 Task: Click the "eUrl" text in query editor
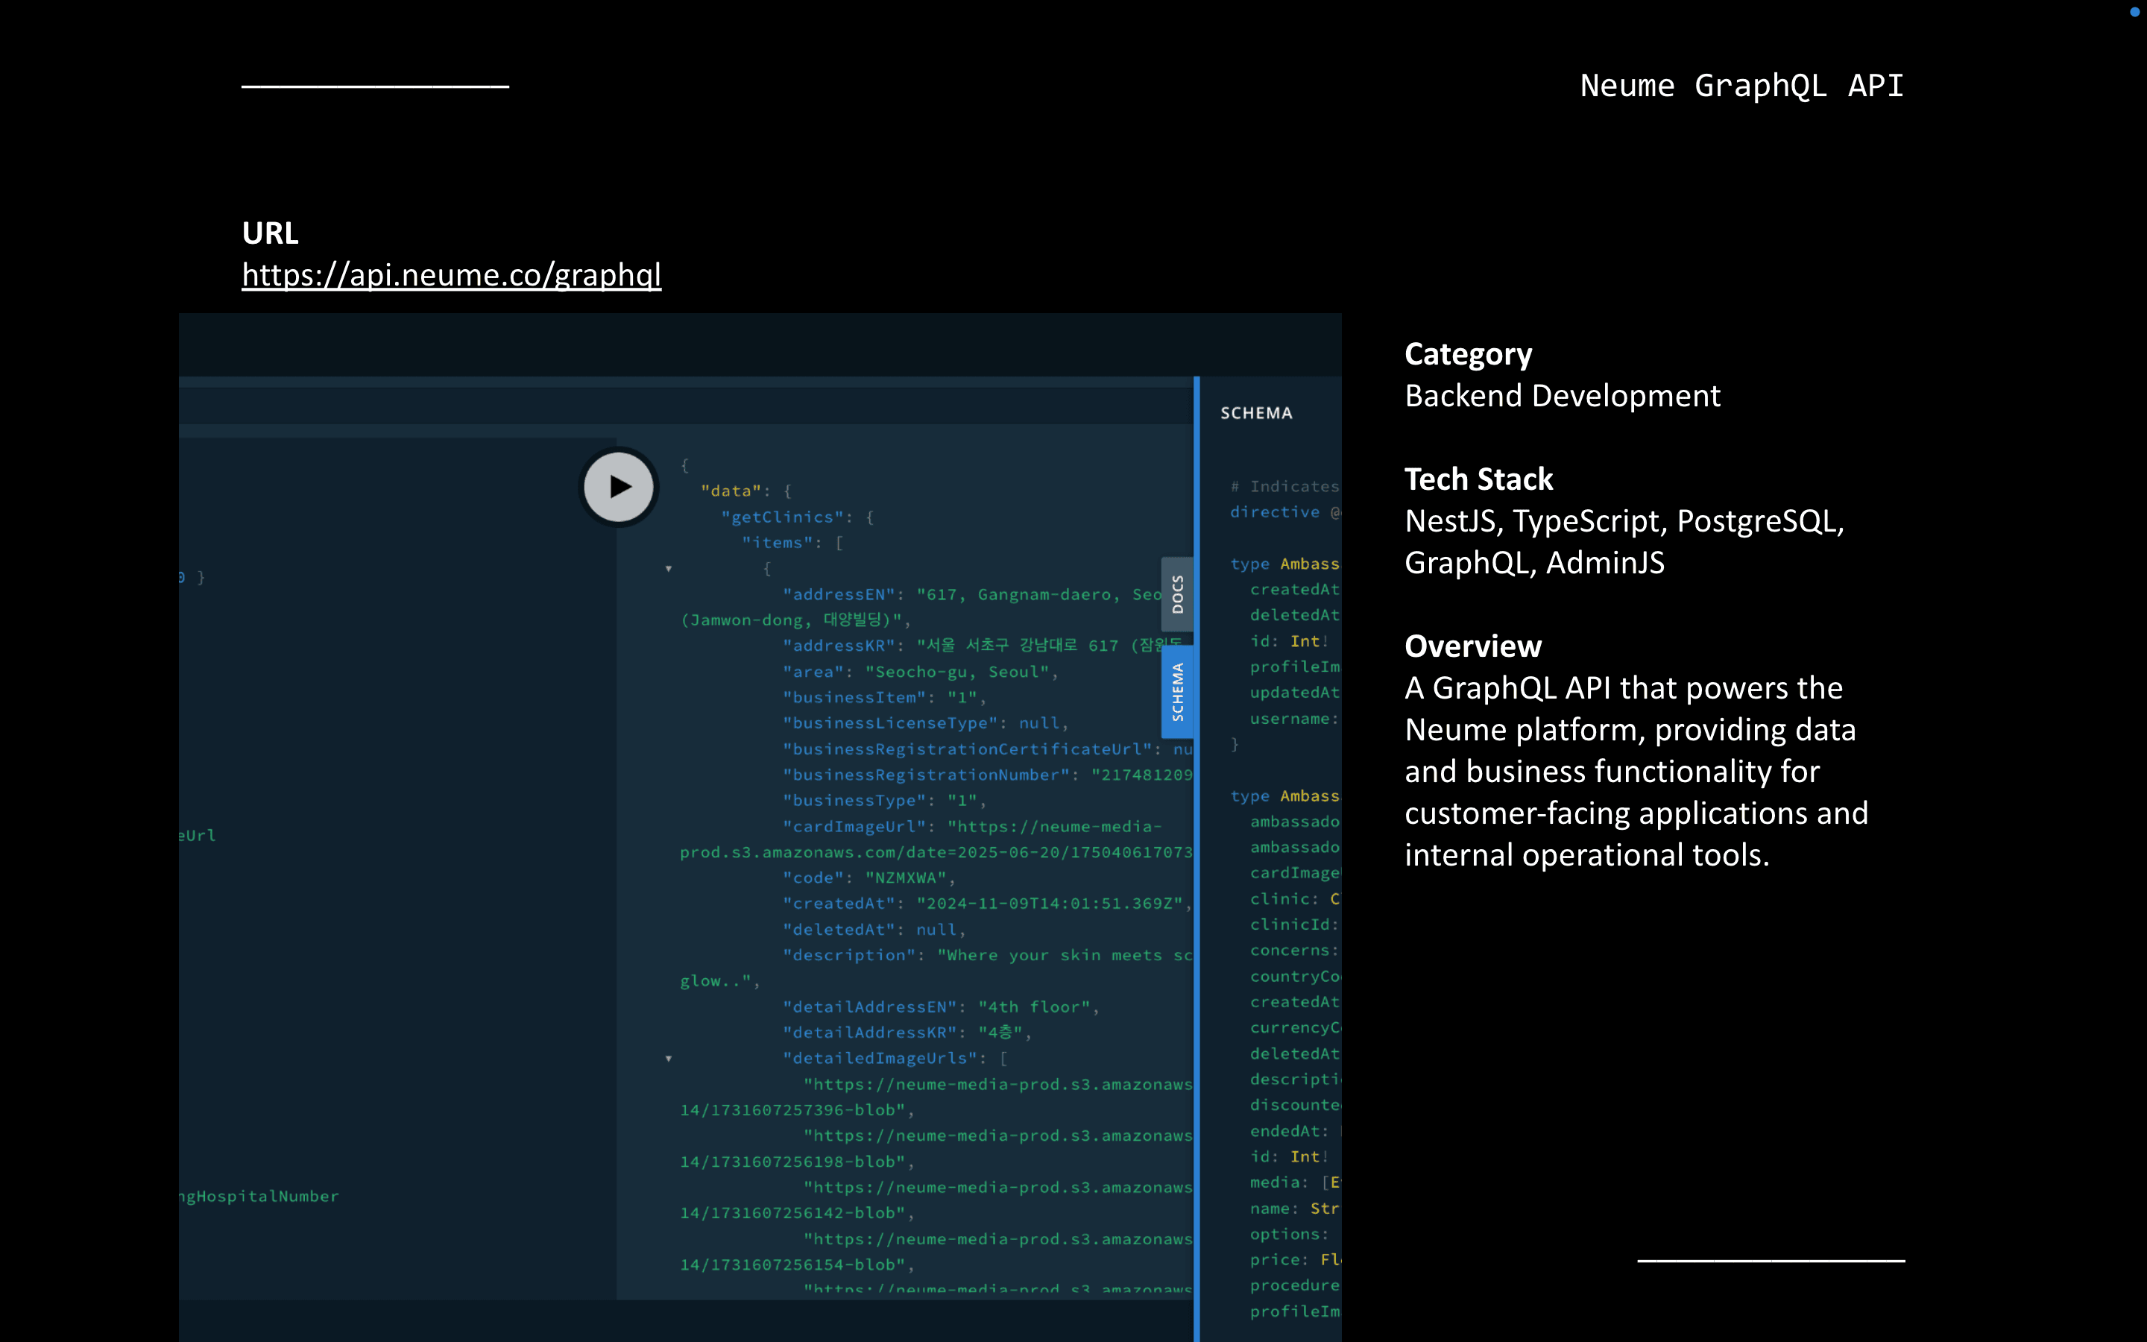[197, 835]
